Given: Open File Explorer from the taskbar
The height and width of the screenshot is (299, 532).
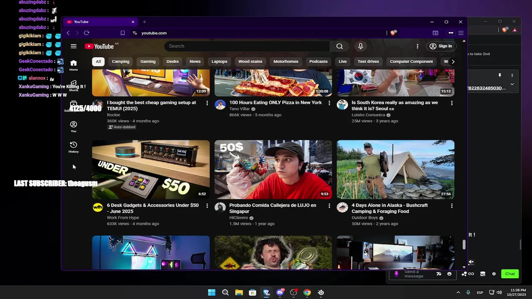Looking at the screenshot, I should pyautogui.click(x=239, y=292).
